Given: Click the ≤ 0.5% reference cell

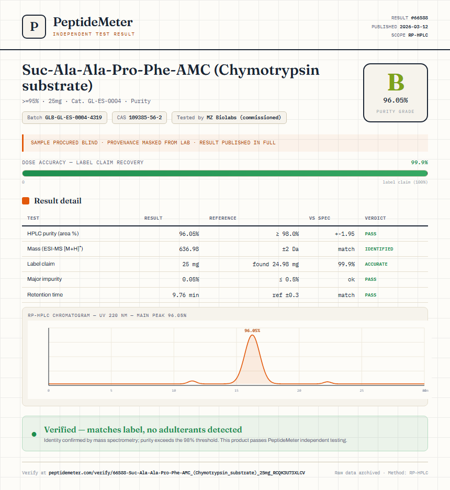Looking at the screenshot, I should [x=289, y=279].
